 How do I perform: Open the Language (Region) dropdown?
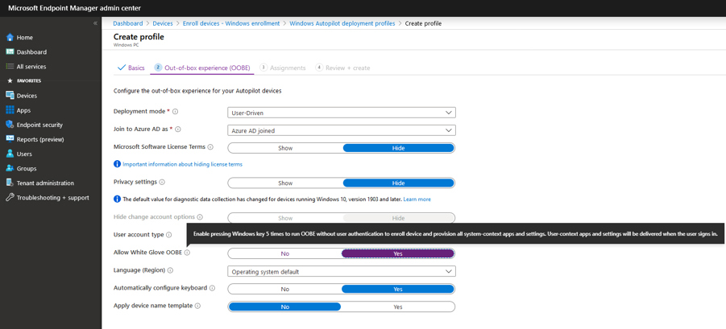(342, 271)
